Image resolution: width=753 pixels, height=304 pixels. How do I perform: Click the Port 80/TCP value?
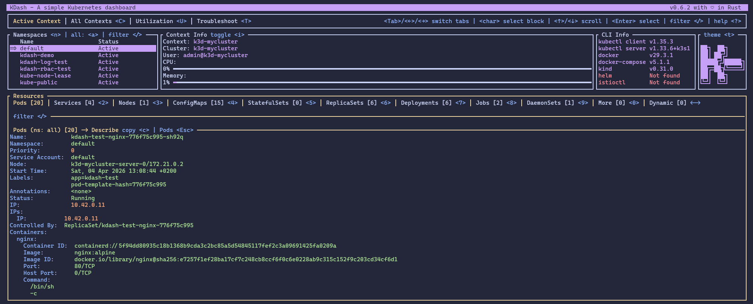(85, 266)
